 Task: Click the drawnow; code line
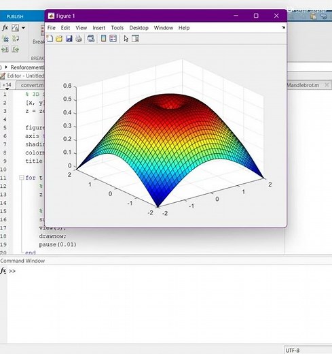click(x=52, y=236)
